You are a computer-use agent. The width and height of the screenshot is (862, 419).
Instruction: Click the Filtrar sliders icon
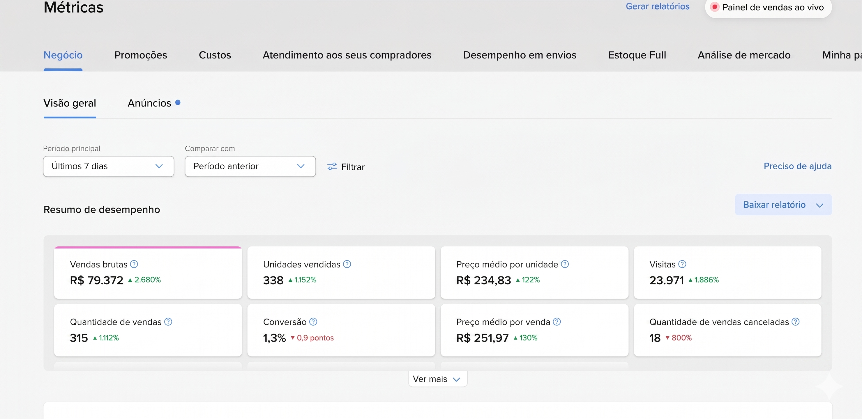point(332,166)
